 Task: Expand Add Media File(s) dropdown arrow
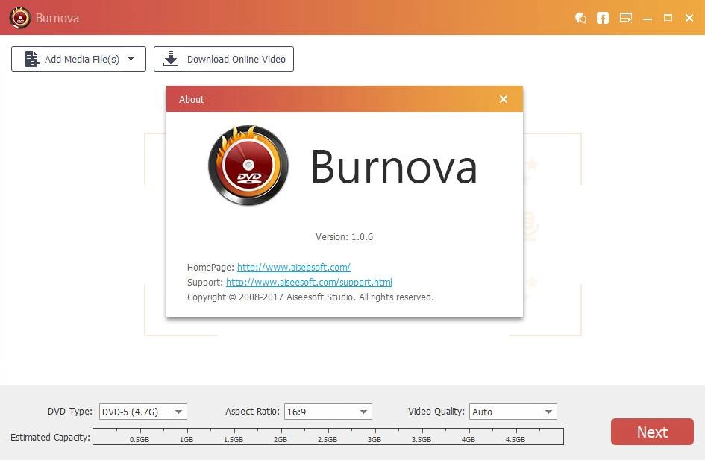tap(131, 59)
